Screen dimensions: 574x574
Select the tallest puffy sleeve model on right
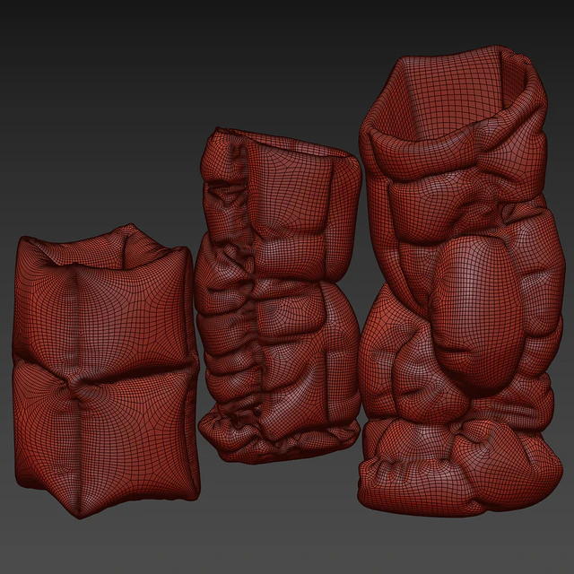point(462,281)
